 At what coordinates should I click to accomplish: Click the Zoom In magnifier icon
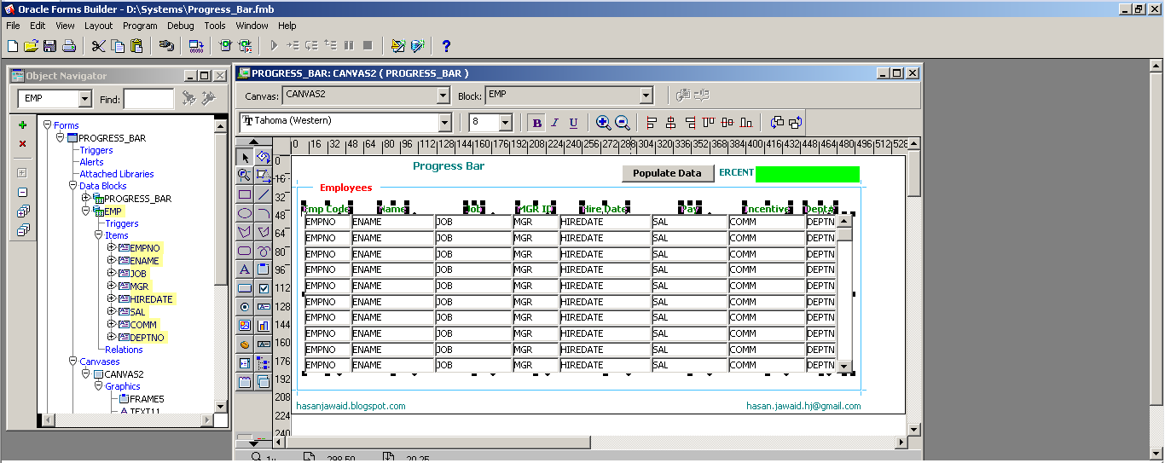603,123
